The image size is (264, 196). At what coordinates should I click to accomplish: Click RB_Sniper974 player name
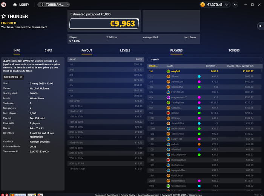(179, 155)
